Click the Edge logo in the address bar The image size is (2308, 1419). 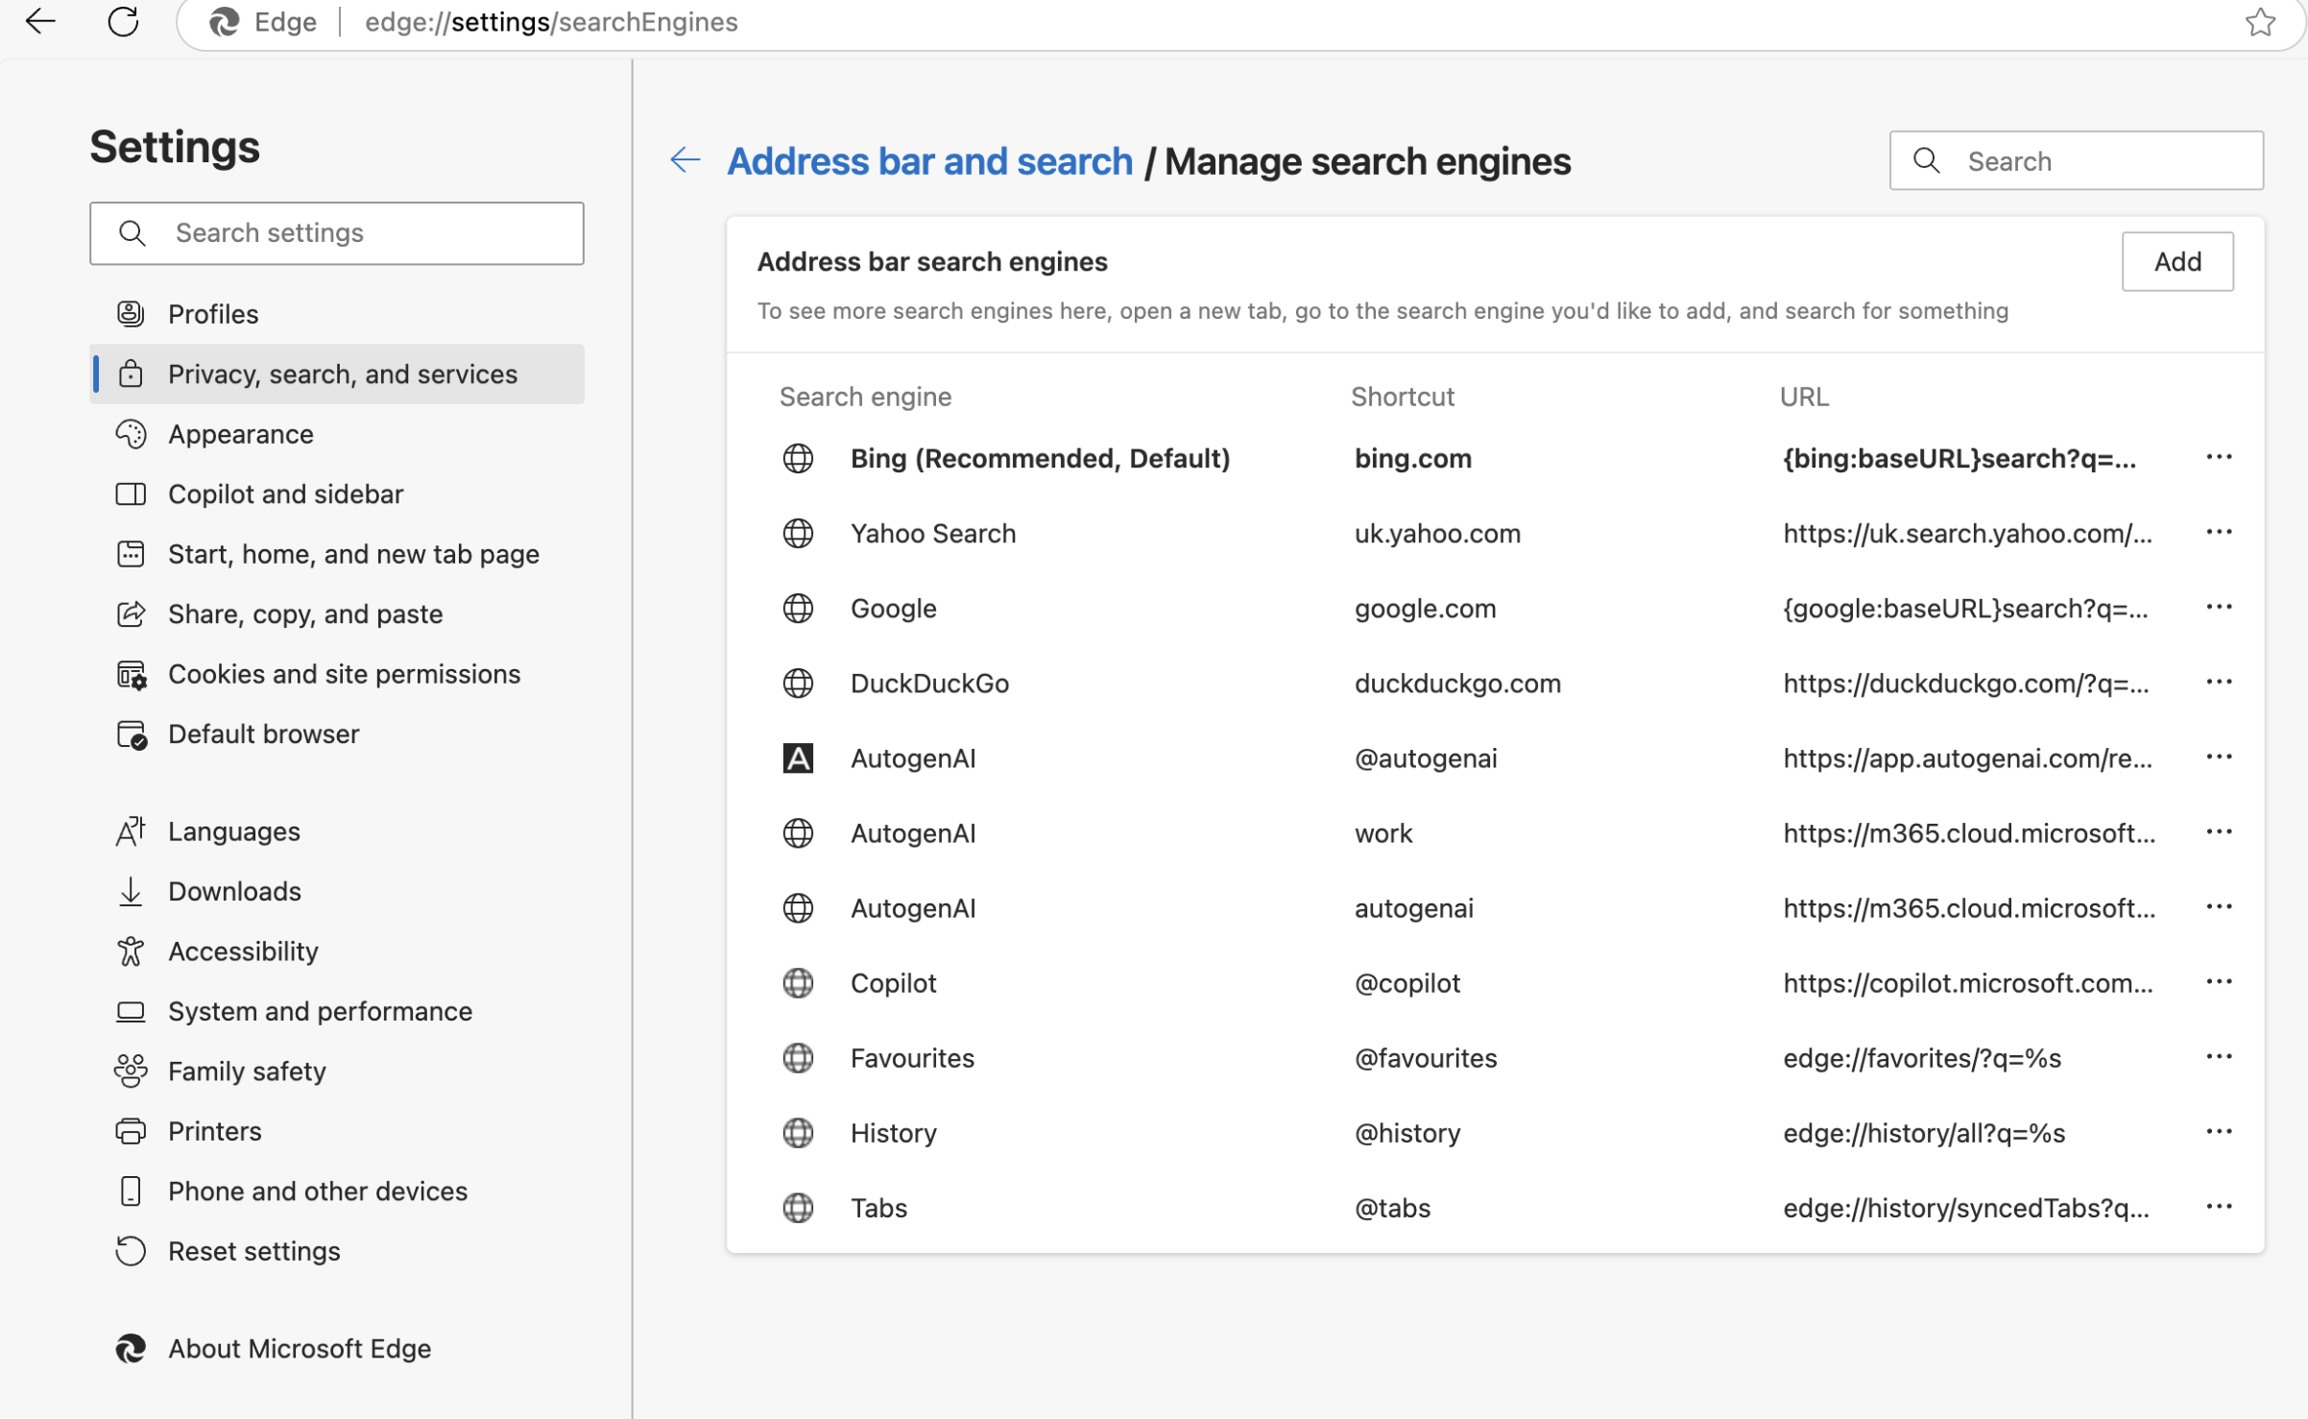click(x=224, y=22)
